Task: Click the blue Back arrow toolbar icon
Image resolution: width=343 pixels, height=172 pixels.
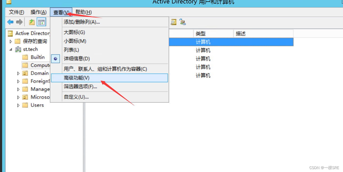Action: [x=10, y=22]
